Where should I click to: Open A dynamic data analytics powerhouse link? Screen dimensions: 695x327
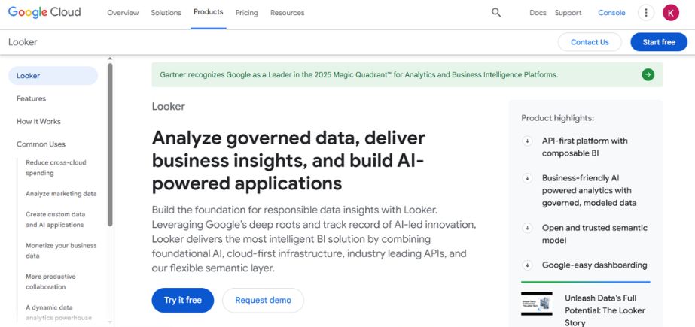click(59, 313)
